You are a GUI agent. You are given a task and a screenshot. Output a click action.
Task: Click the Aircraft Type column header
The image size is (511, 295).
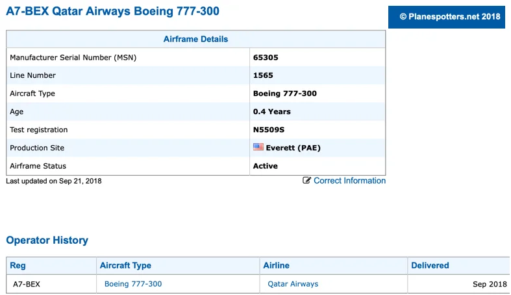(125, 265)
